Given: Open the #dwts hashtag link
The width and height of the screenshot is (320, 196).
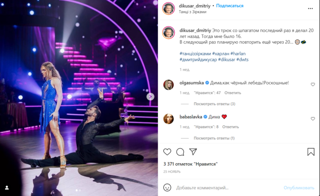Looking at the screenshot, I should [x=242, y=60].
